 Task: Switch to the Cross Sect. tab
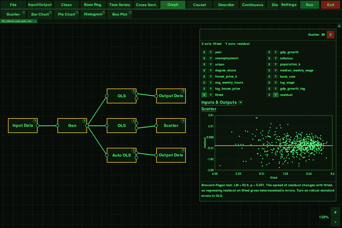[x=146, y=5]
